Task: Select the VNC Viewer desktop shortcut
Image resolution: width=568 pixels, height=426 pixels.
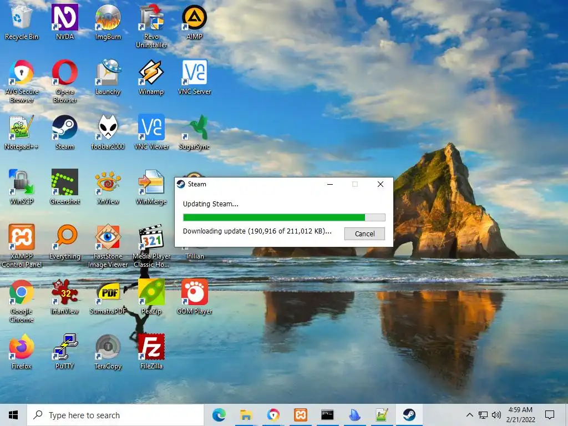Action: tap(151, 132)
